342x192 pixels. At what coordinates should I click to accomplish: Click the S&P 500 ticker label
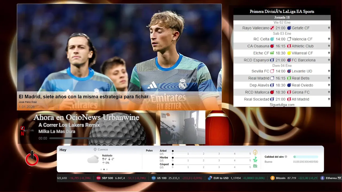(x=107, y=178)
